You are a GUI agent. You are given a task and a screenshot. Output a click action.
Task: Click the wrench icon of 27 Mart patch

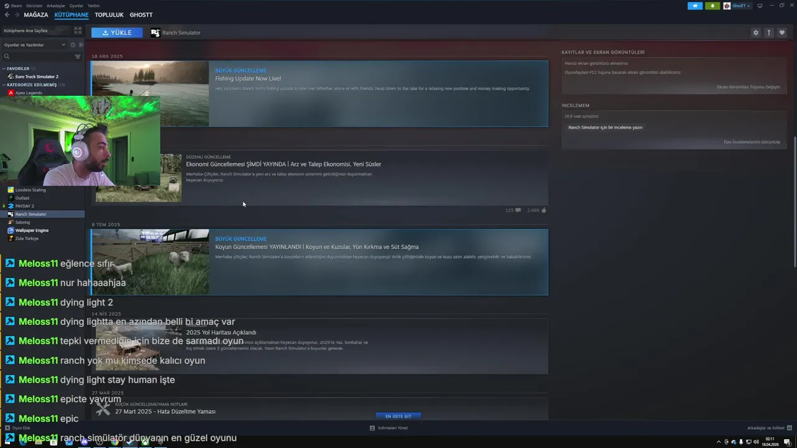pos(103,408)
